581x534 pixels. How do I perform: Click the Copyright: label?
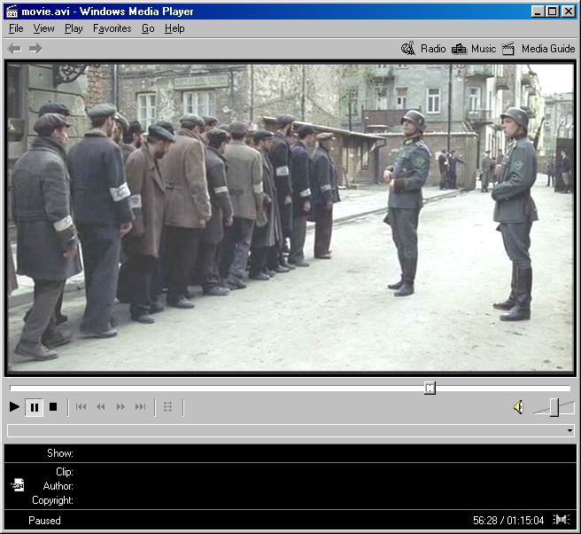[52, 500]
